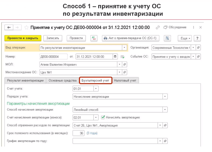This screenshot has width=212, height=152.
Task: Expand Вид операции dropdown
Action: point(124,48)
